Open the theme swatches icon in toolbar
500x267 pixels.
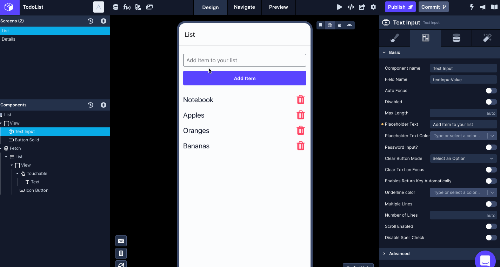click(138, 7)
